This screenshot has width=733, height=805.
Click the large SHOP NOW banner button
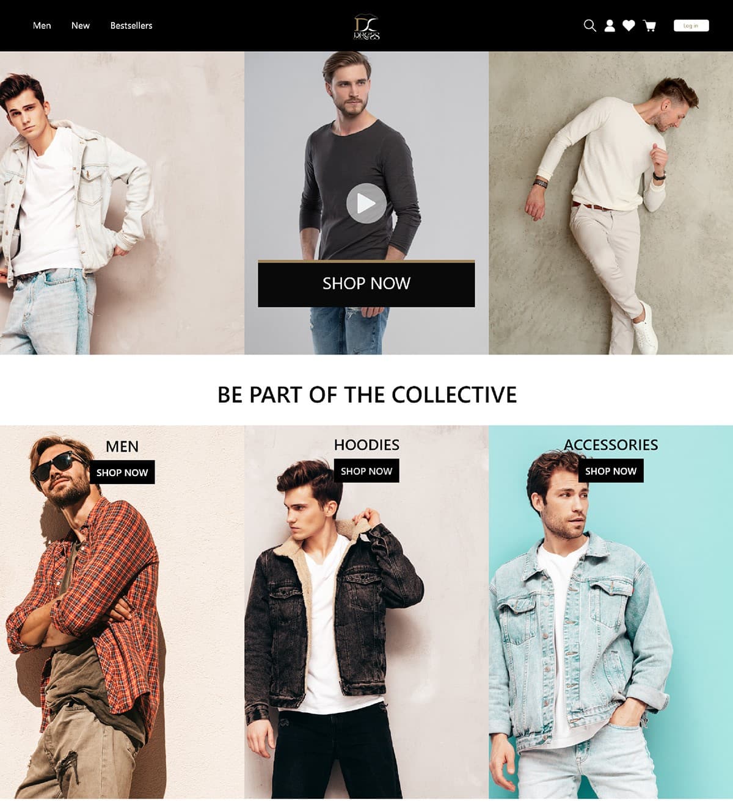[x=366, y=284]
